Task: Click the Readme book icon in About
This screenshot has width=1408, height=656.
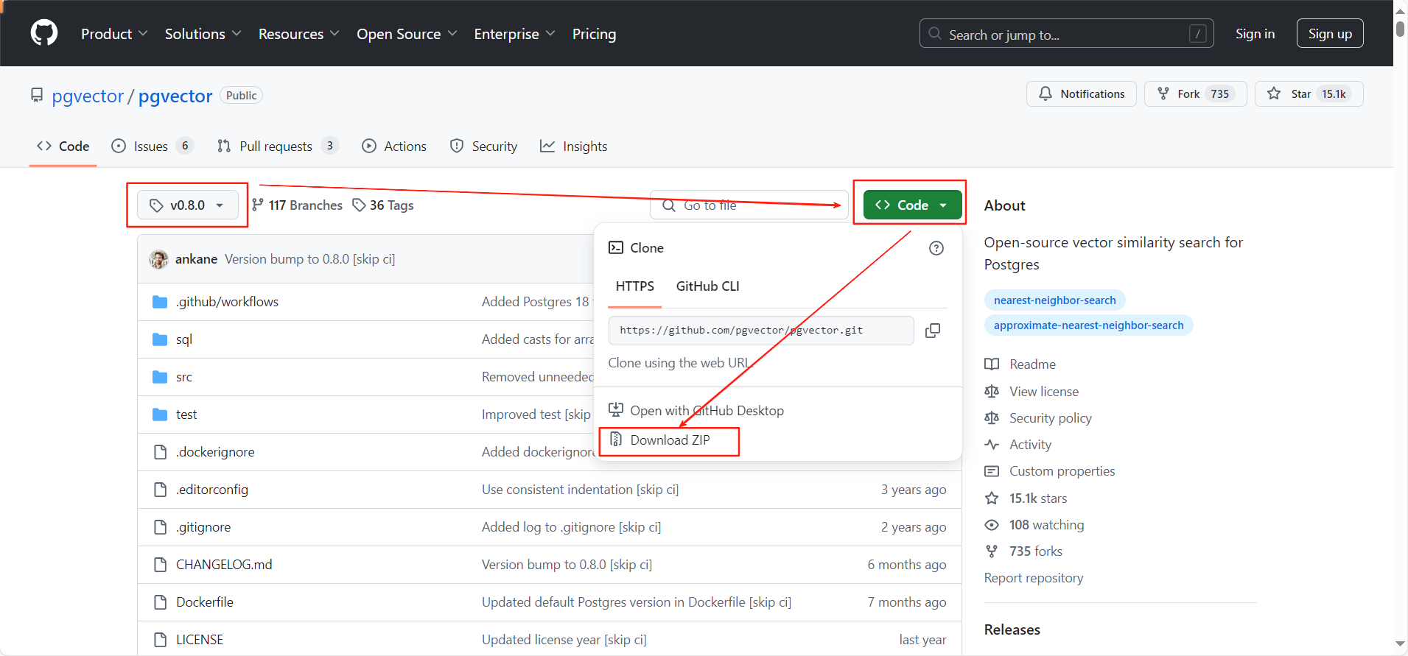Action: point(992,364)
